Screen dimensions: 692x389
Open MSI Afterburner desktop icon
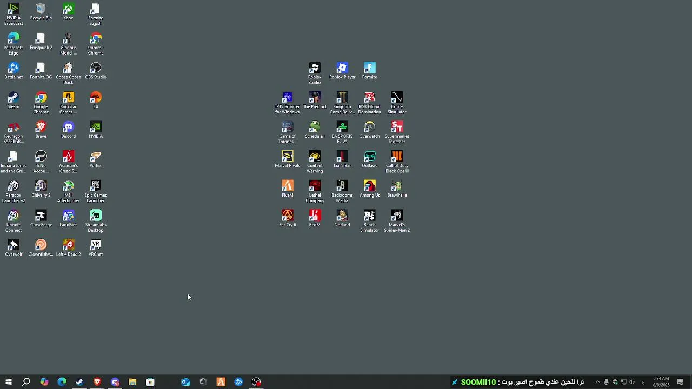coord(68,192)
